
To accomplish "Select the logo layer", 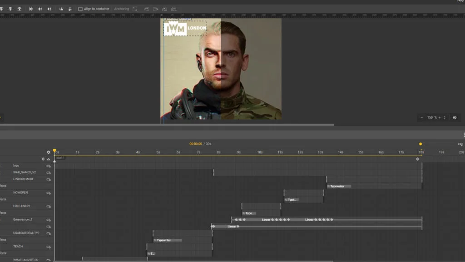I will [16, 166].
